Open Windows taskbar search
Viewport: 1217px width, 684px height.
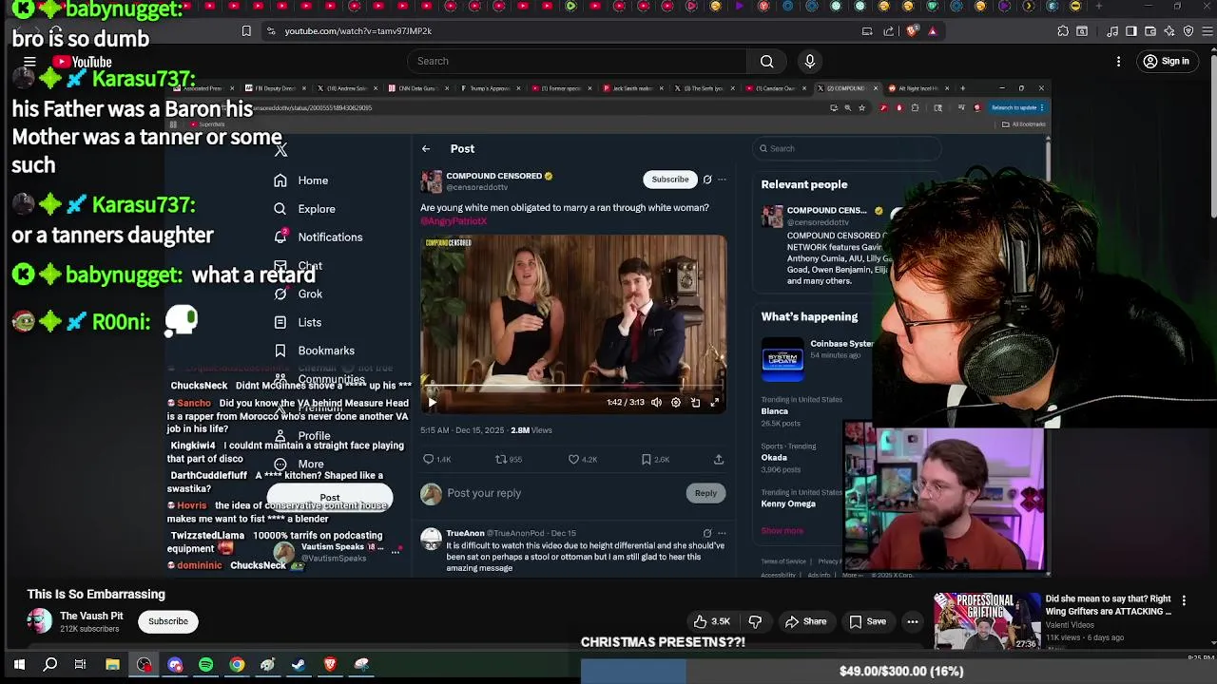click(x=50, y=665)
